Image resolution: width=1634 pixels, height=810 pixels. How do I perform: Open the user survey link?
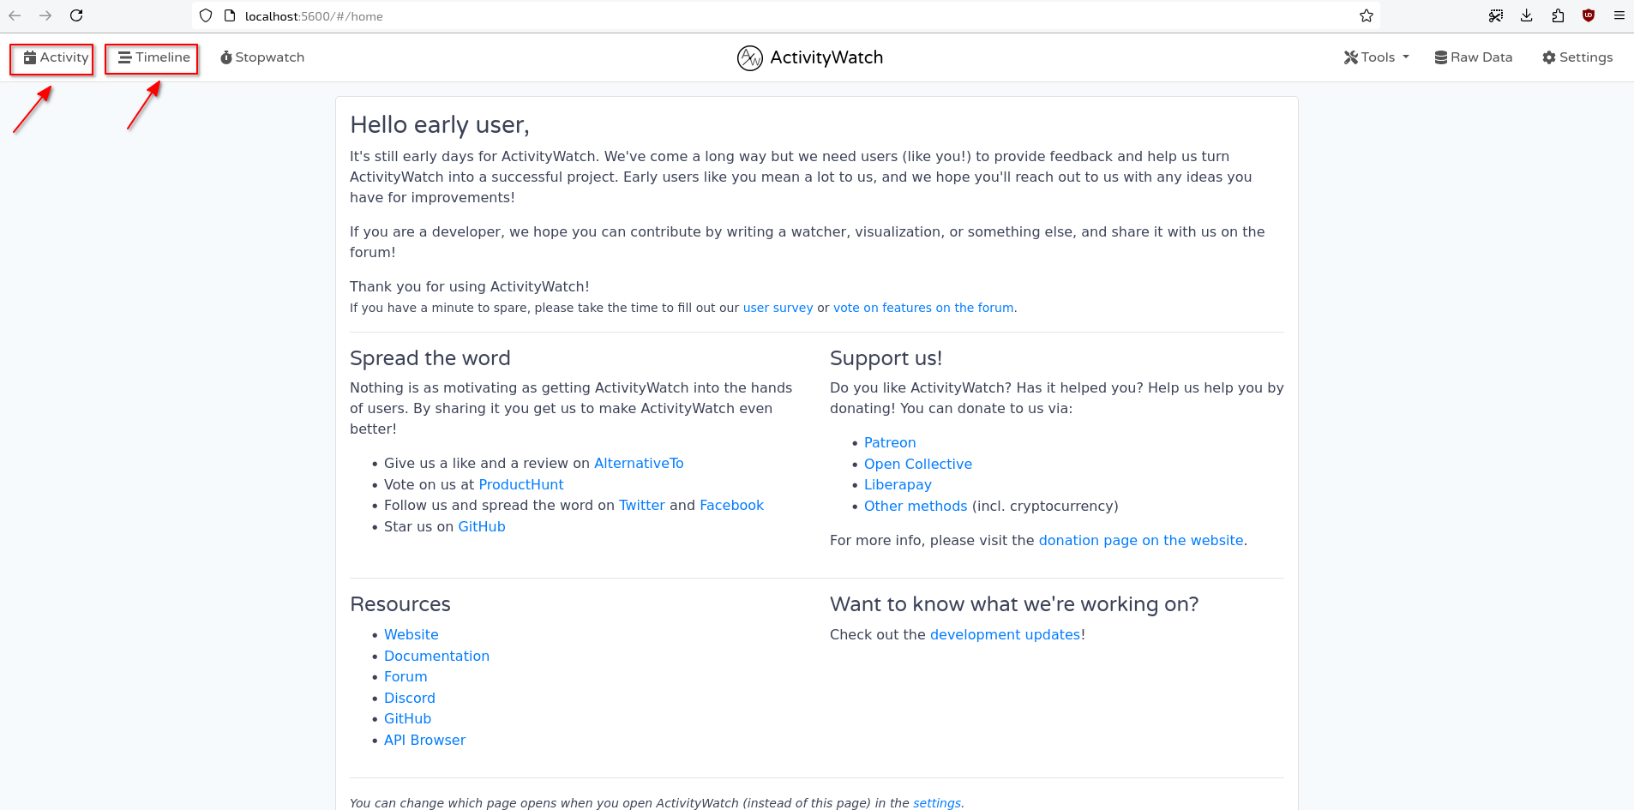778,308
